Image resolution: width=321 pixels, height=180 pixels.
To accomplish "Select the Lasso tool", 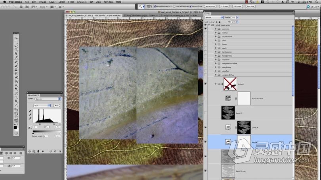I will (16, 46).
